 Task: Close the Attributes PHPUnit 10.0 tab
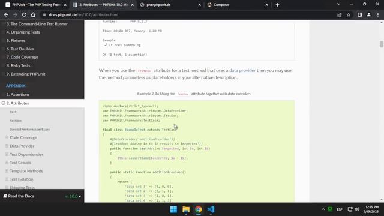tap(132, 5)
